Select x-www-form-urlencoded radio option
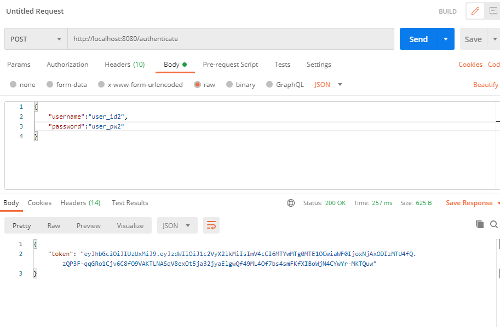Image resolution: width=500 pixels, height=332 pixels. pos(101,84)
